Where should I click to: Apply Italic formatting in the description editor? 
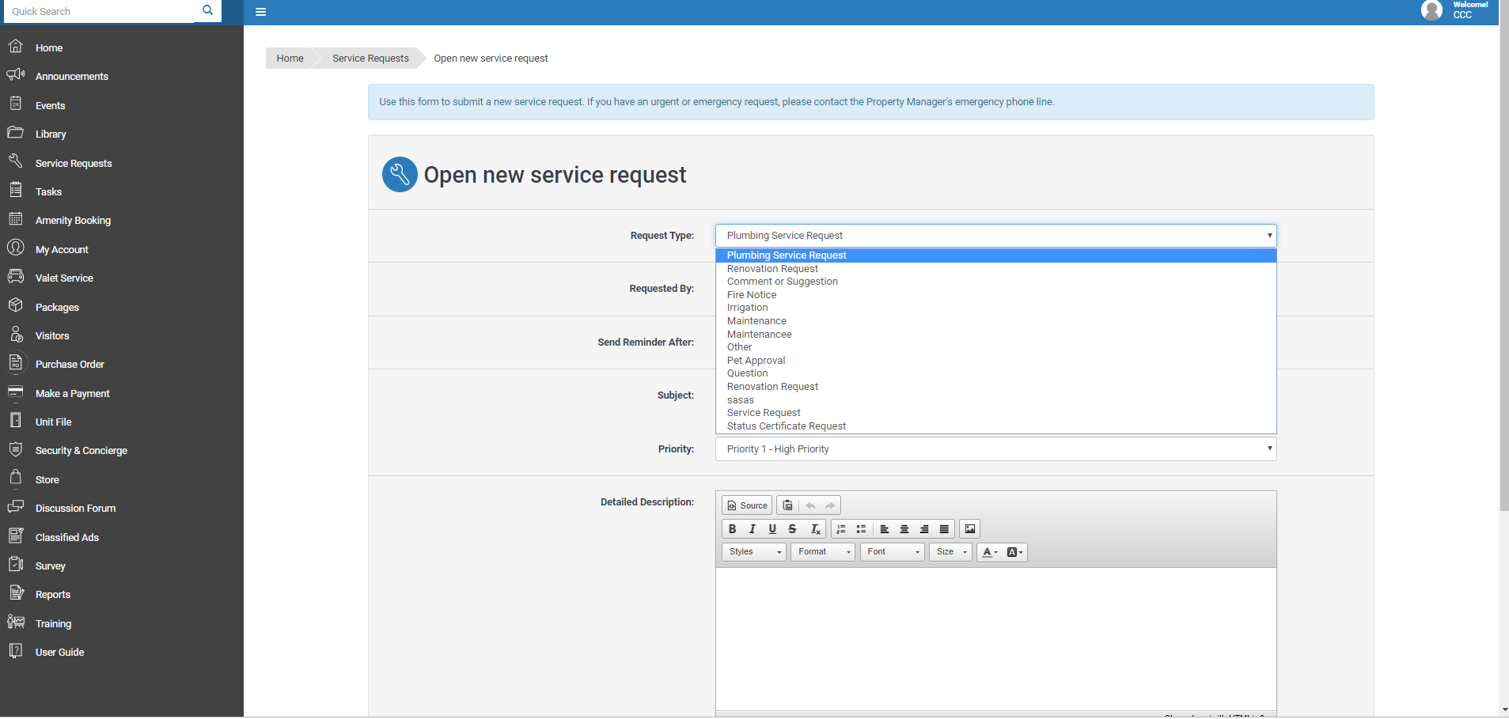coord(752,528)
